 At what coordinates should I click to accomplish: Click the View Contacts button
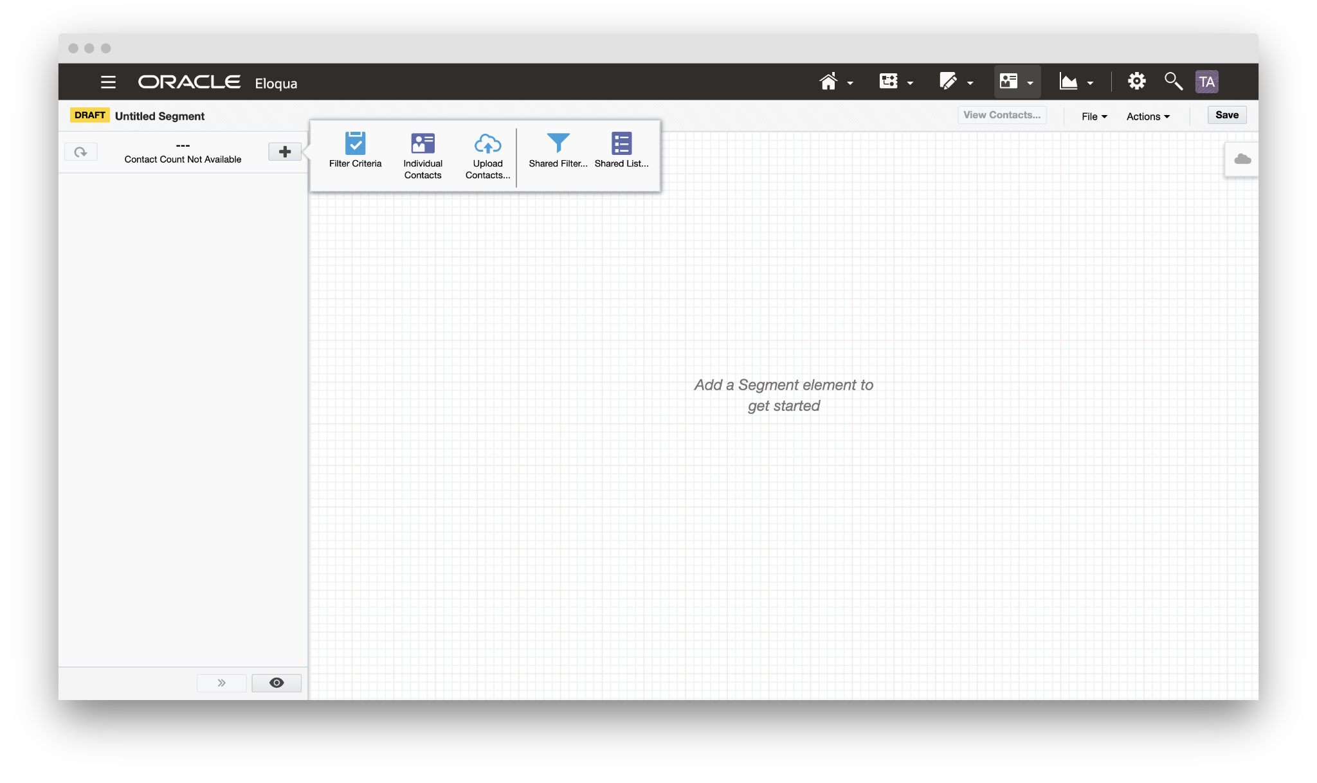pyautogui.click(x=1001, y=115)
